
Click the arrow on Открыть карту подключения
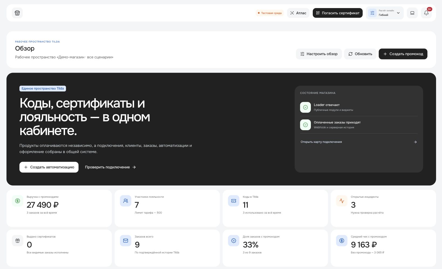[x=415, y=142]
